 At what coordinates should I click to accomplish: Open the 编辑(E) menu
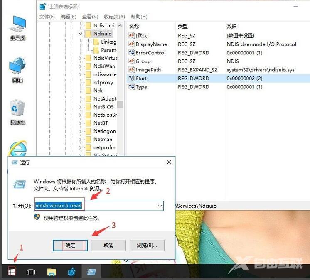click(x=68, y=17)
